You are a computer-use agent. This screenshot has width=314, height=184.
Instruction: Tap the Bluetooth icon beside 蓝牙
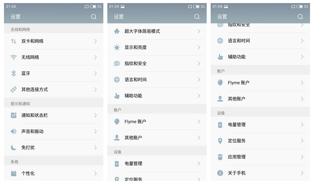(13, 73)
